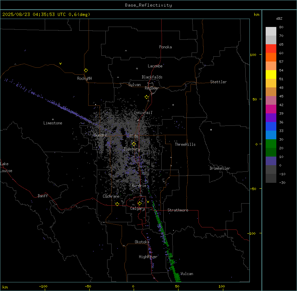Click the Drumheller city label
297x291 pixels.
tap(220, 168)
